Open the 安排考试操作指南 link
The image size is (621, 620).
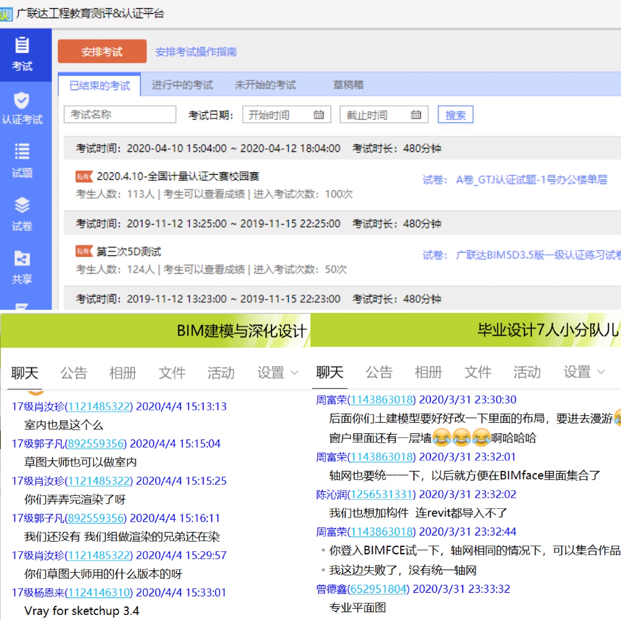tap(196, 52)
